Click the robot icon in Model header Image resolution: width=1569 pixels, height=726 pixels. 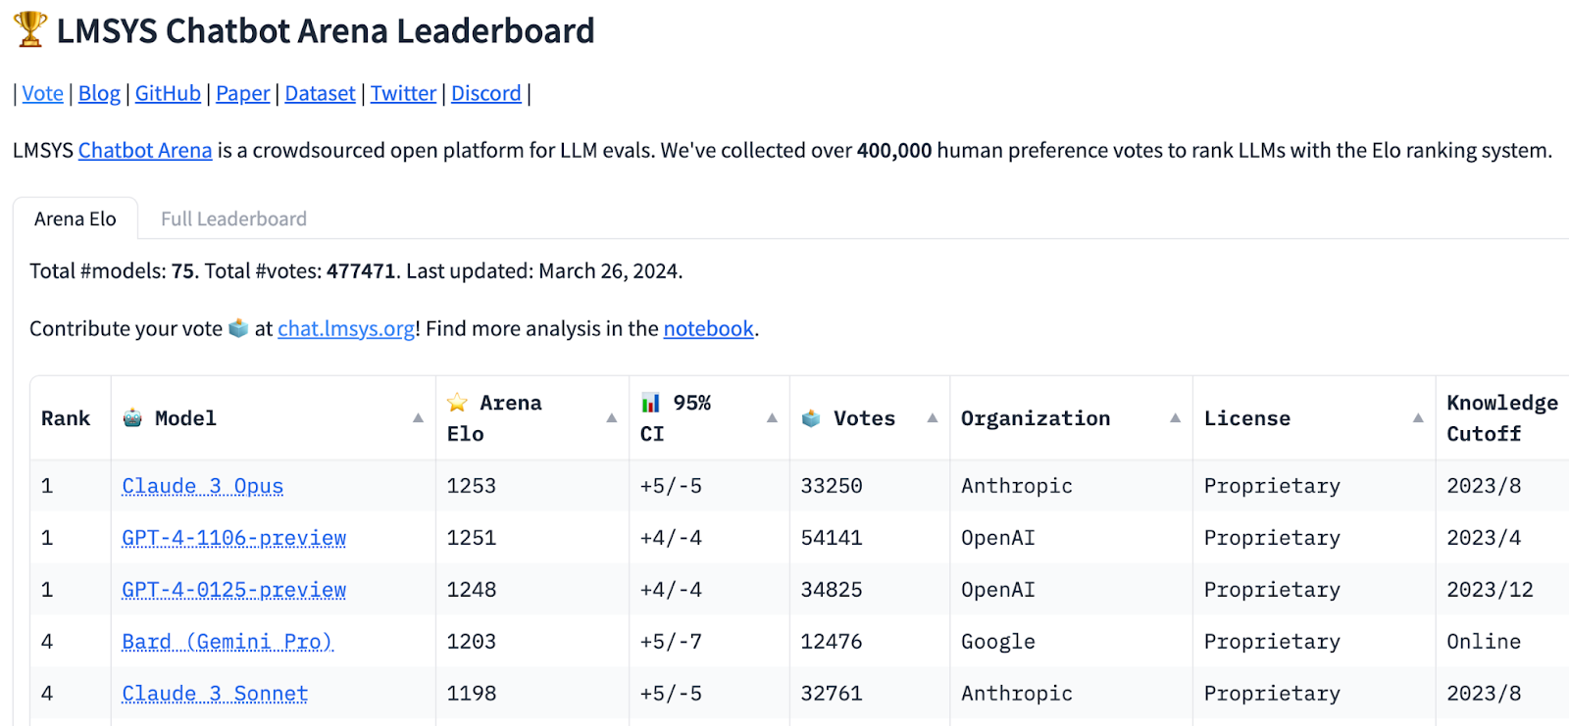(132, 418)
